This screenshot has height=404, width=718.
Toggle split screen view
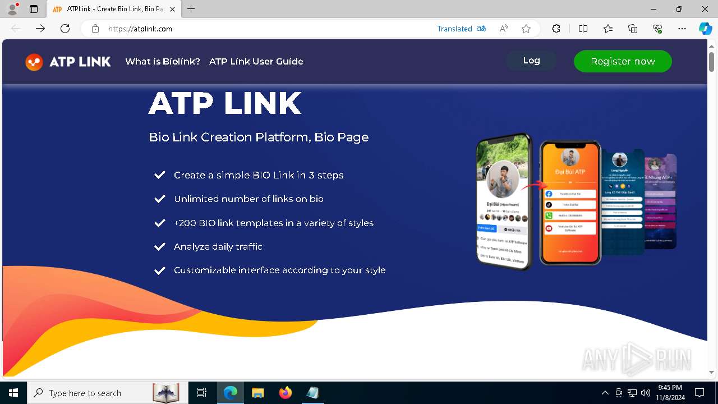[x=583, y=29]
